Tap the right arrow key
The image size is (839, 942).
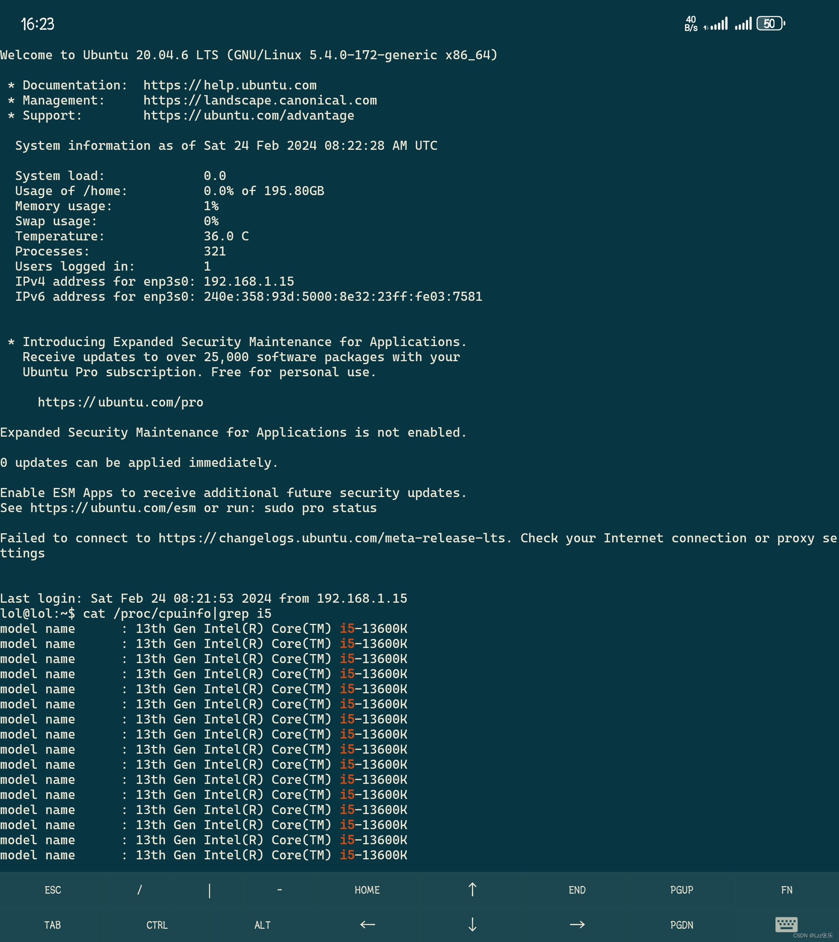pos(577,925)
